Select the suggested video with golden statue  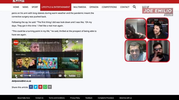[26, 63]
